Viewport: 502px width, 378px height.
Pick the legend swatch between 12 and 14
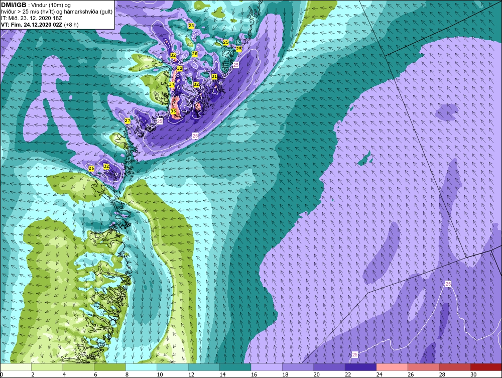coord(204,367)
